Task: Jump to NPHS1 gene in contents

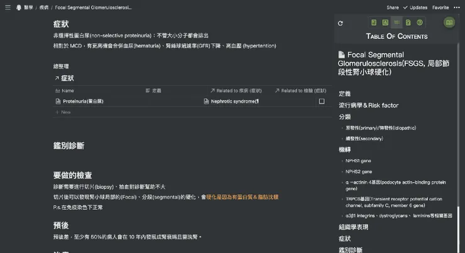Action: [358, 161]
